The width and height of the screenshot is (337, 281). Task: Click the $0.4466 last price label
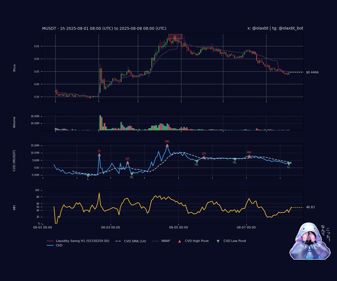[x=312, y=72]
